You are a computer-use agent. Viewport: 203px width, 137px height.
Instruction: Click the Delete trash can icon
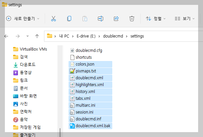[x=132, y=19]
